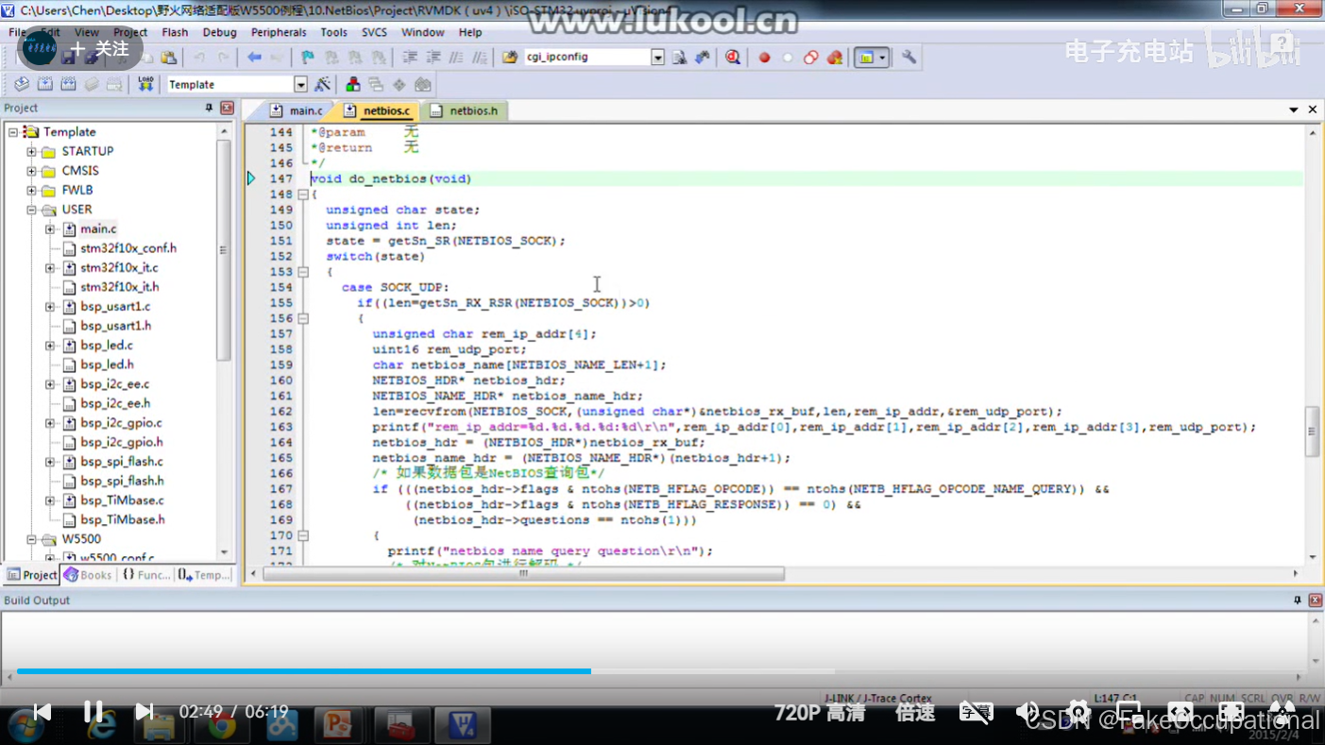This screenshot has width=1325, height=745.
Task: Expand the CMSIS folder in the project tree
Action: click(31, 171)
